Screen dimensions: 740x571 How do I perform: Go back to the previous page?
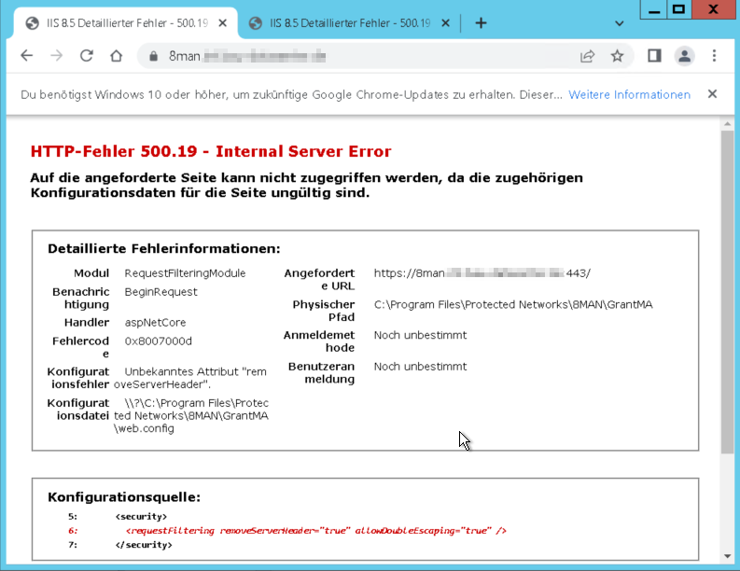click(27, 56)
